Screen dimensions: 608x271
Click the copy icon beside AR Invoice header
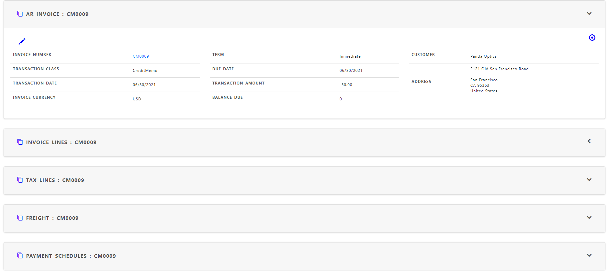click(20, 14)
